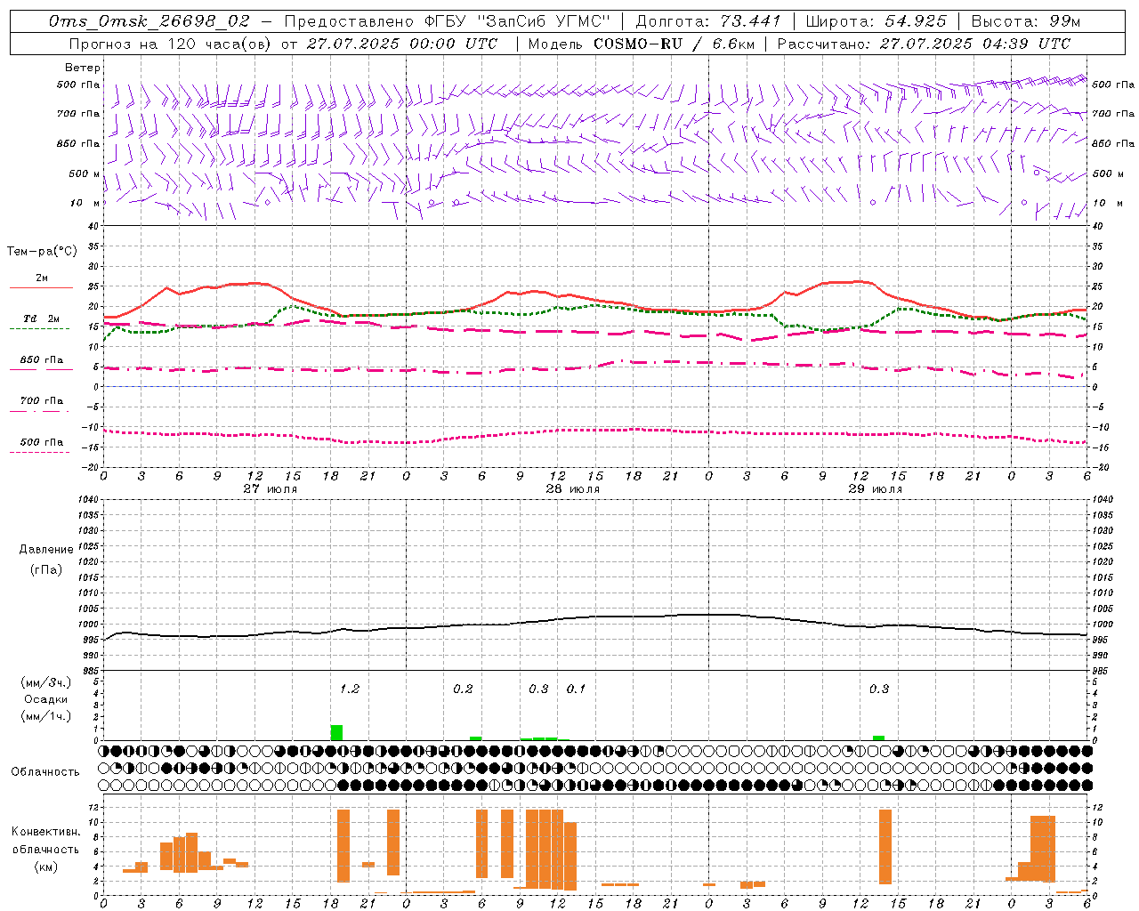Screen dimensions: 1139x911
Task: Select the text Предоставлено ФГБУ "ЗапСиб УГМС"
Action: (448, 21)
